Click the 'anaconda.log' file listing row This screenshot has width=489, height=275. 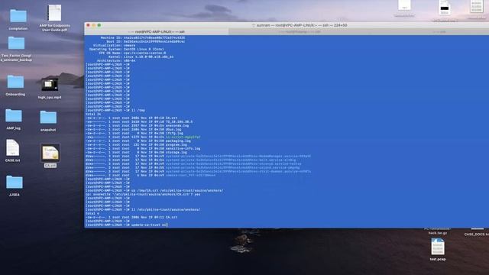click(138, 125)
